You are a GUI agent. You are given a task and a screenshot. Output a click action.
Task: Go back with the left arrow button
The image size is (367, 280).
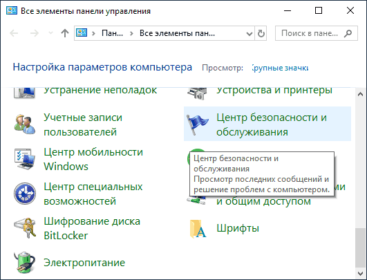[14, 33]
